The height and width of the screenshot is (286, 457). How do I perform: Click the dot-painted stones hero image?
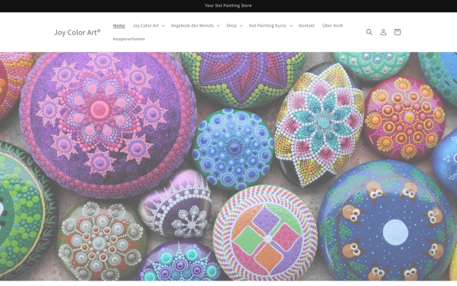228,166
